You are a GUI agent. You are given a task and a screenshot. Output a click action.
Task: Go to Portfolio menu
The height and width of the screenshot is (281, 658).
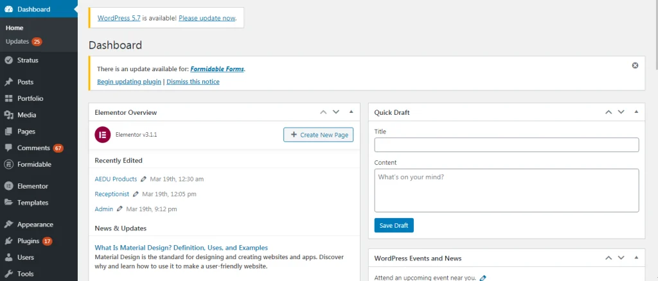coord(30,98)
